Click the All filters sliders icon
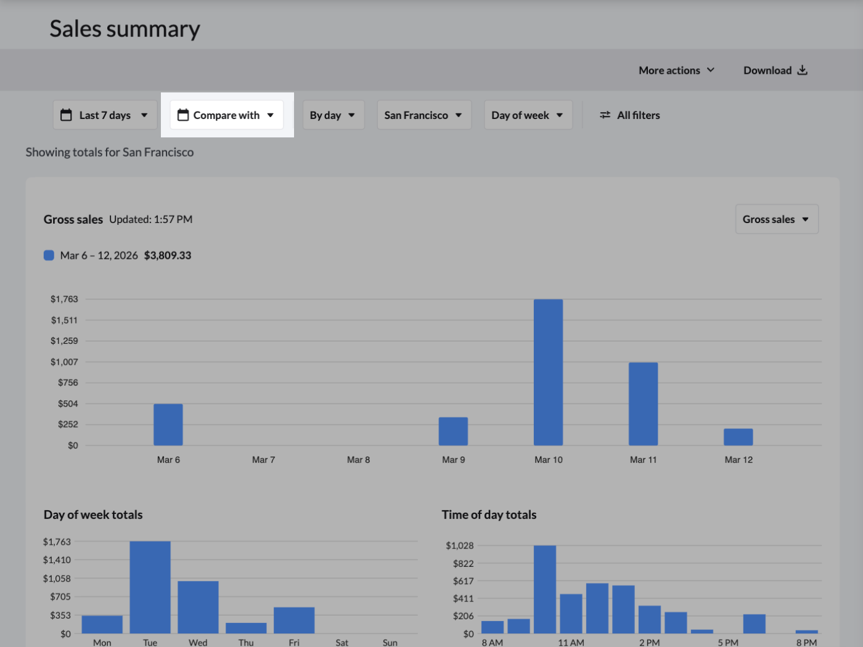The height and width of the screenshot is (647, 863). pos(605,115)
